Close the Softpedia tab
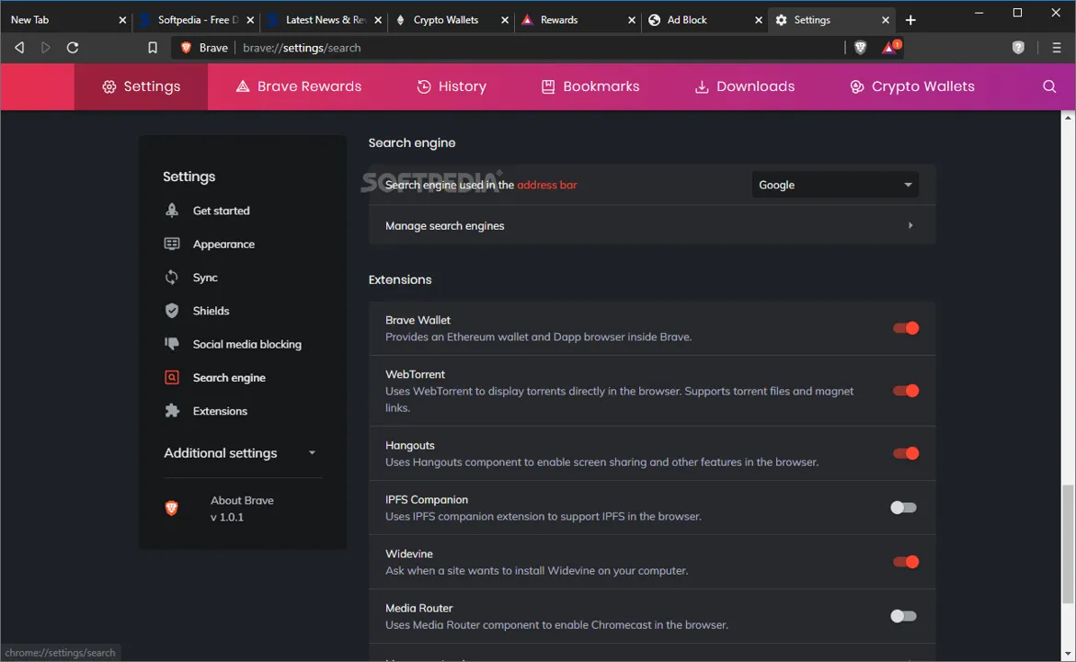 click(250, 20)
